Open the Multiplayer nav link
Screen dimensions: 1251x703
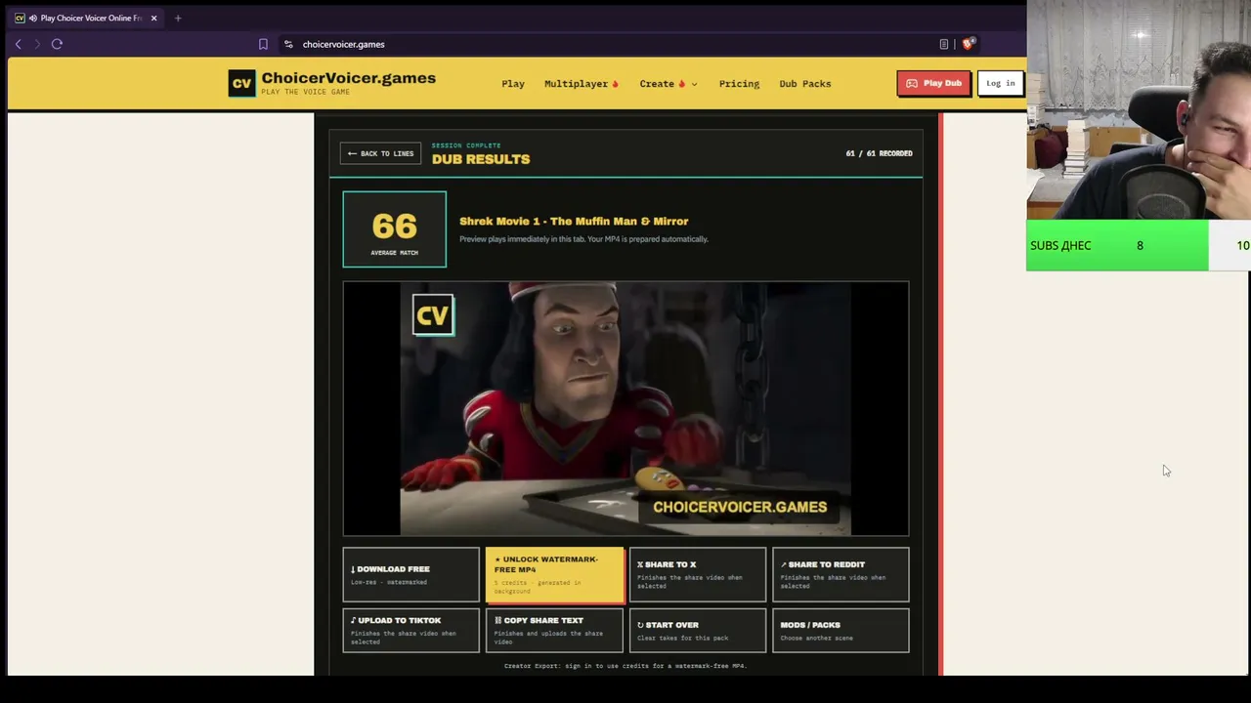pyautogui.click(x=582, y=84)
